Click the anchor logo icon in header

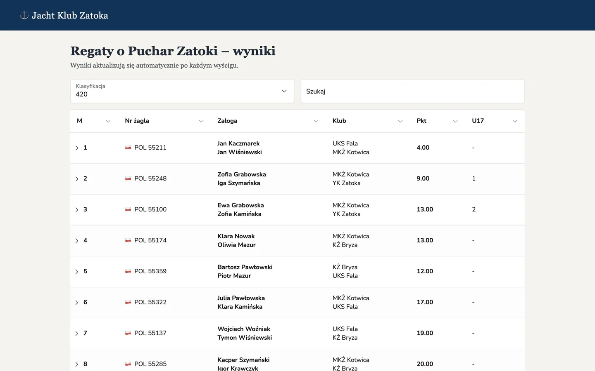[x=24, y=15]
